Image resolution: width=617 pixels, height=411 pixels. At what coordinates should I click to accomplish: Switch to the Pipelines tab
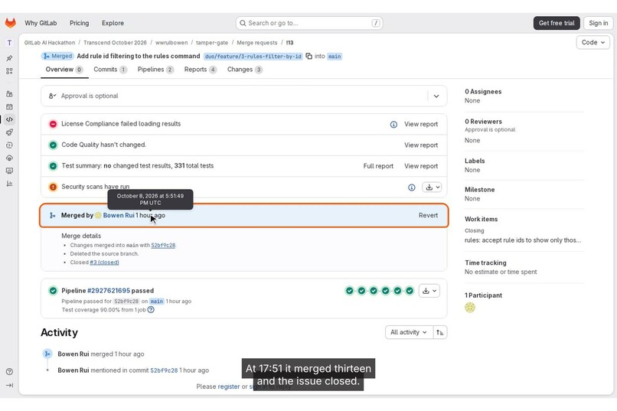(x=155, y=70)
